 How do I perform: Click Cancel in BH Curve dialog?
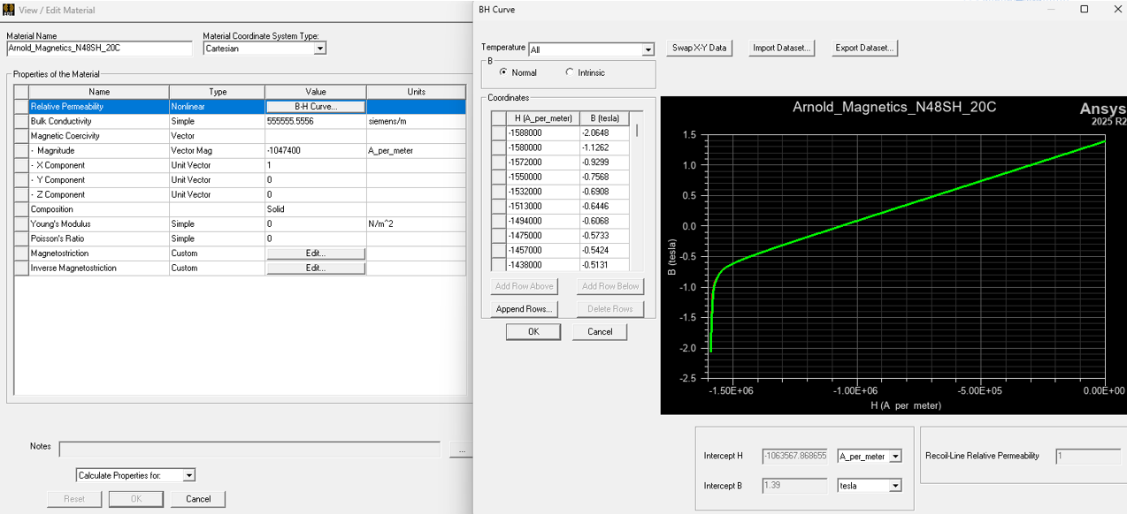[600, 332]
